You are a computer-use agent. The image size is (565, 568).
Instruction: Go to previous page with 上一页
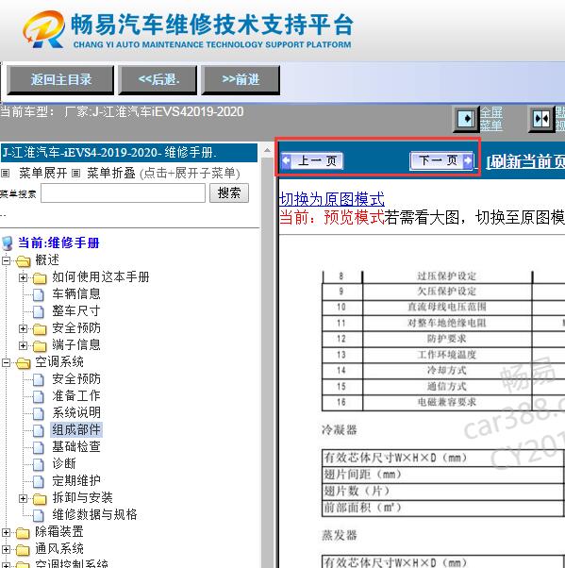point(312,160)
